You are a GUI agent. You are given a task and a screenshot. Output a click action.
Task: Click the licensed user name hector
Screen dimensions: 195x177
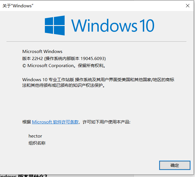[35, 136]
